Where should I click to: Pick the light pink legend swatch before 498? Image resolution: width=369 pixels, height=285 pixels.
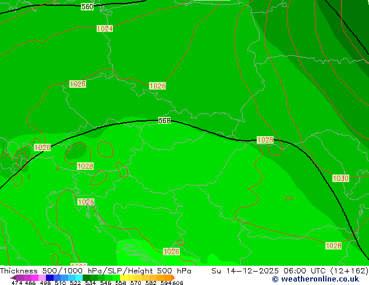coord(42,277)
